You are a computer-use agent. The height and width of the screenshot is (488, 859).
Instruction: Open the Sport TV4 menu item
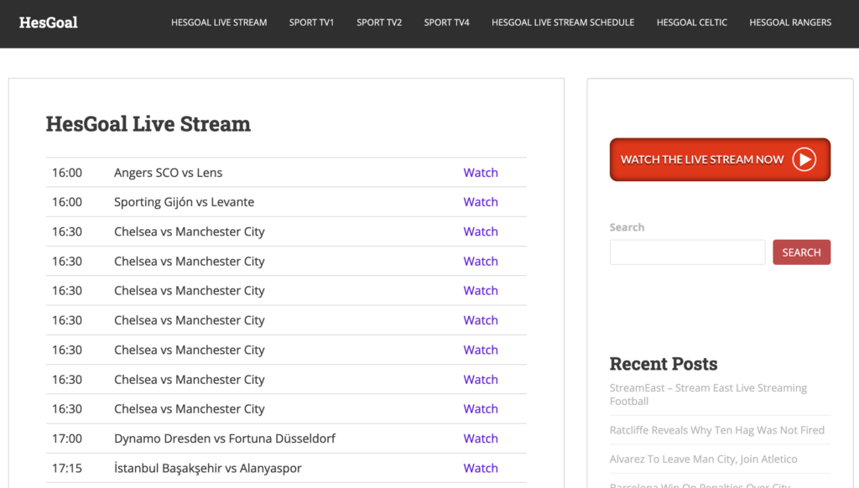pos(446,23)
